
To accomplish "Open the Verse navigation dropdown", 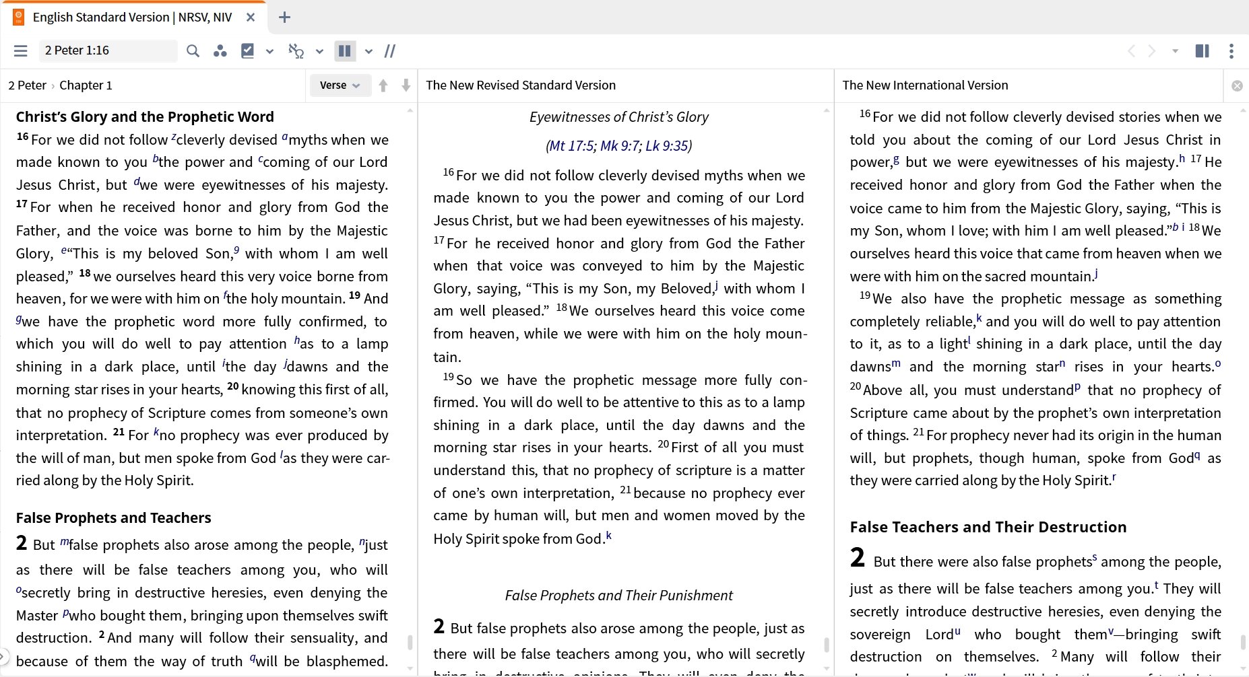I will click(340, 85).
